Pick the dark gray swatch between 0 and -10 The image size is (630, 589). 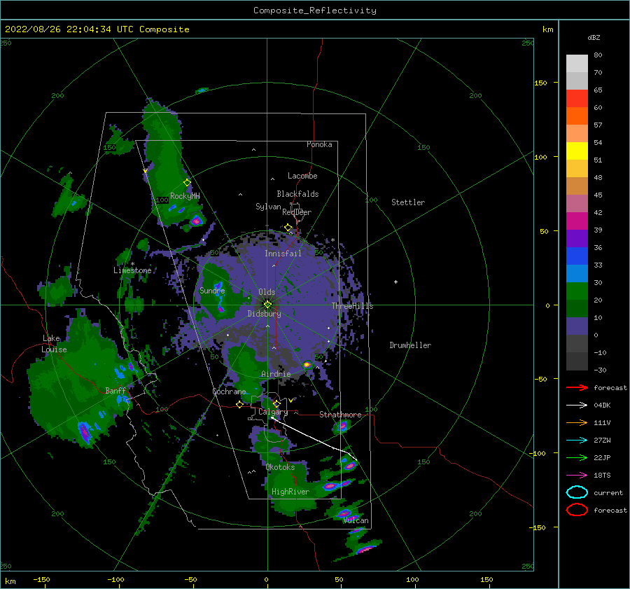point(577,344)
